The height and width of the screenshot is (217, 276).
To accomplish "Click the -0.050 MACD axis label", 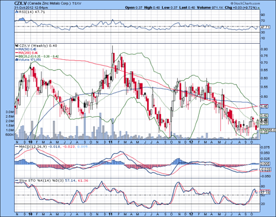I will pyautogui.click(x=266, y=176).
